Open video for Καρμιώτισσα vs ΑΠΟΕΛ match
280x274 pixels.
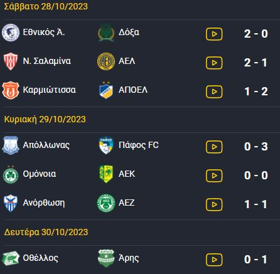click(x=214, y=92)
